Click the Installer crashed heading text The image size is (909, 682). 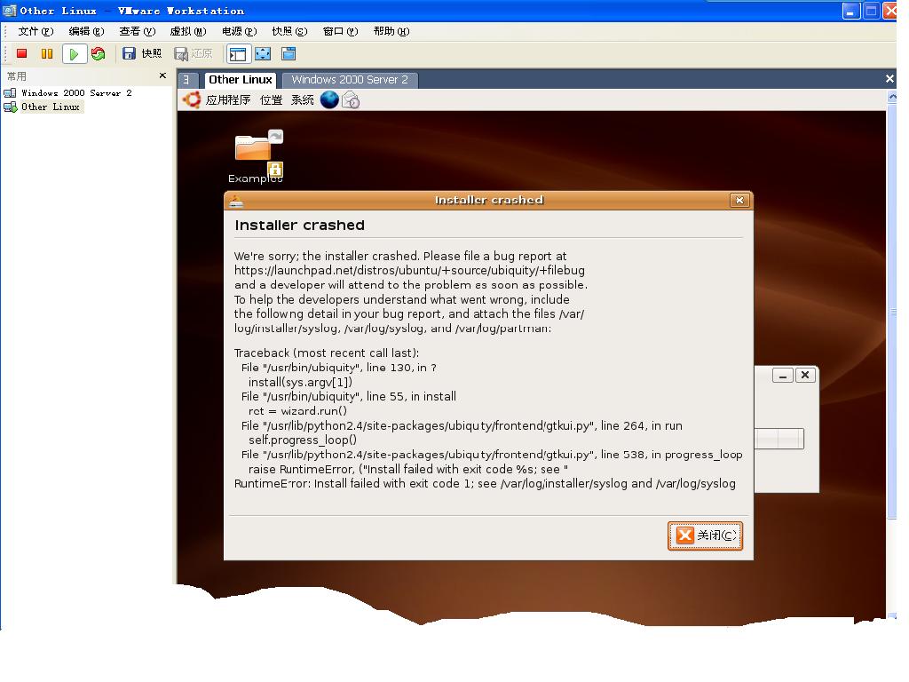coord(299,225)
